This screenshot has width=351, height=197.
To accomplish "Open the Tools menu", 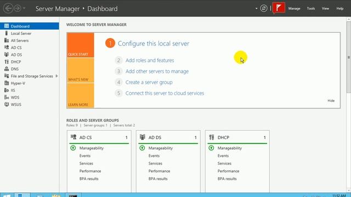I will point(311,9).
